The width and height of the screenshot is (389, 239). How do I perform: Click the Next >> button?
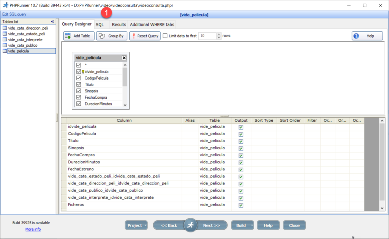[x=212, y=225]
